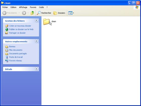
Task: Go to Mes documents
Action: (x=16, y=50)
